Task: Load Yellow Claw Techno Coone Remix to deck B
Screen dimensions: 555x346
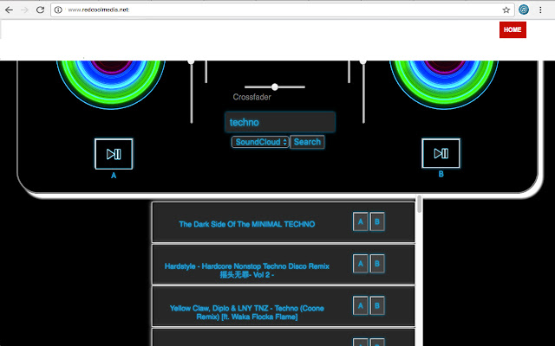Action: click(377, 305)
